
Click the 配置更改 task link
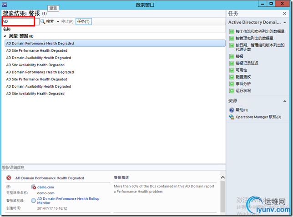pyautogui.click(x=243, y=77)
